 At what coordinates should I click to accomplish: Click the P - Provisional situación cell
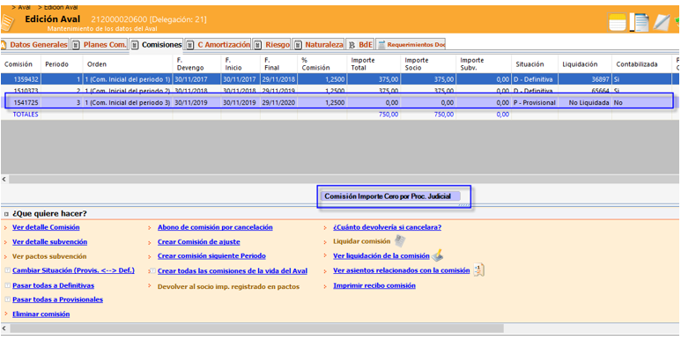coord(534,103)
